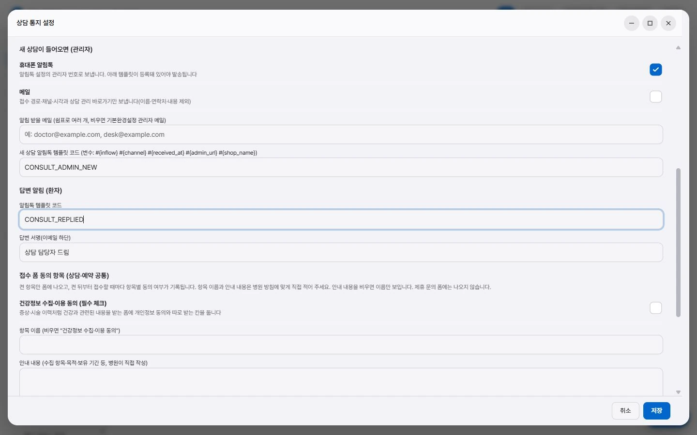This screenshot has height=435, width=697.
Task: Edit the 답변 서명 field with 상담 담당자 드림
Action: point(341,252)
